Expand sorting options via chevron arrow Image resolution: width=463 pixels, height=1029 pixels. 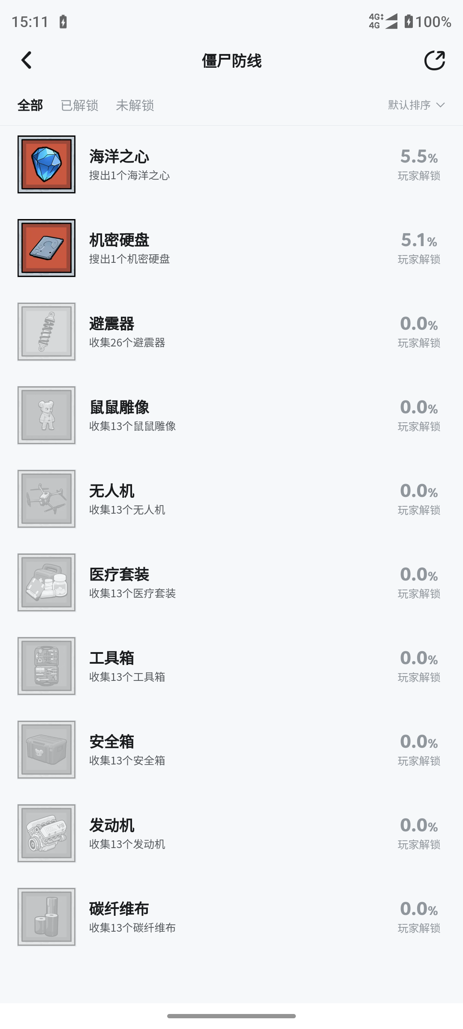coord(440,105)
